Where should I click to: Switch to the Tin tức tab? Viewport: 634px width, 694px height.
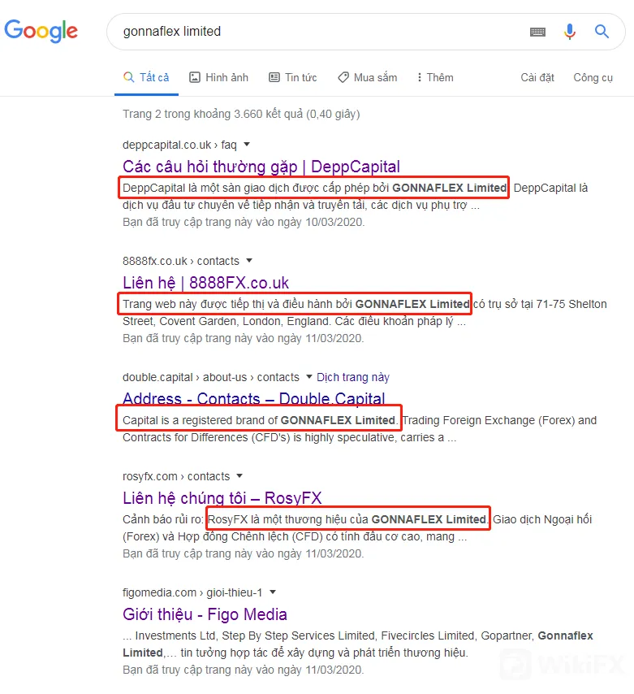click(x=293, y=77)
